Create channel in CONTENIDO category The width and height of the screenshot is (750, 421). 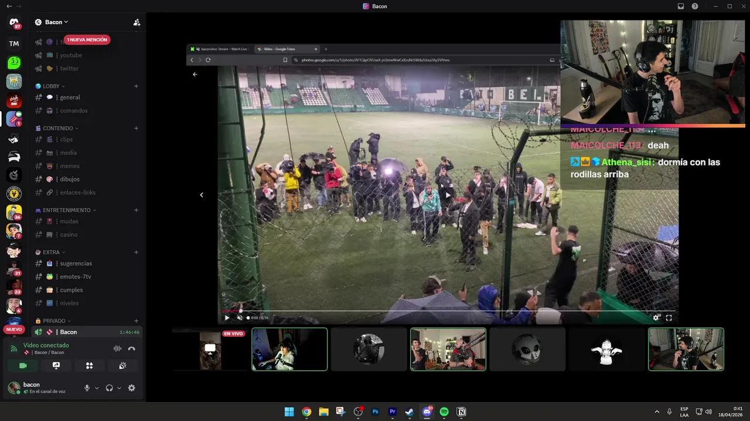[136, 128]
